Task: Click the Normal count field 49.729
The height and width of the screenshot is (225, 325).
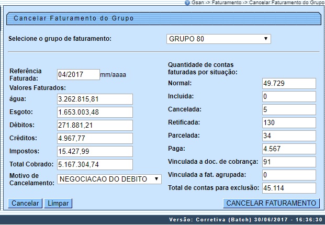Action: point(289,84)
